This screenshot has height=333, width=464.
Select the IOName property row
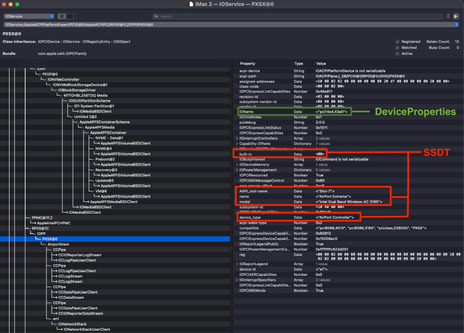click(349, 111)
